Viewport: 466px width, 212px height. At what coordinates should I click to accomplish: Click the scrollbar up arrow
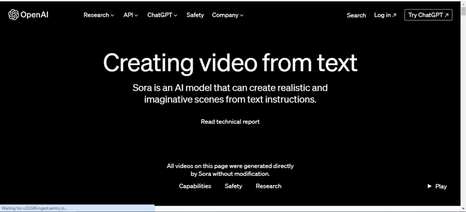coord(463,3)
